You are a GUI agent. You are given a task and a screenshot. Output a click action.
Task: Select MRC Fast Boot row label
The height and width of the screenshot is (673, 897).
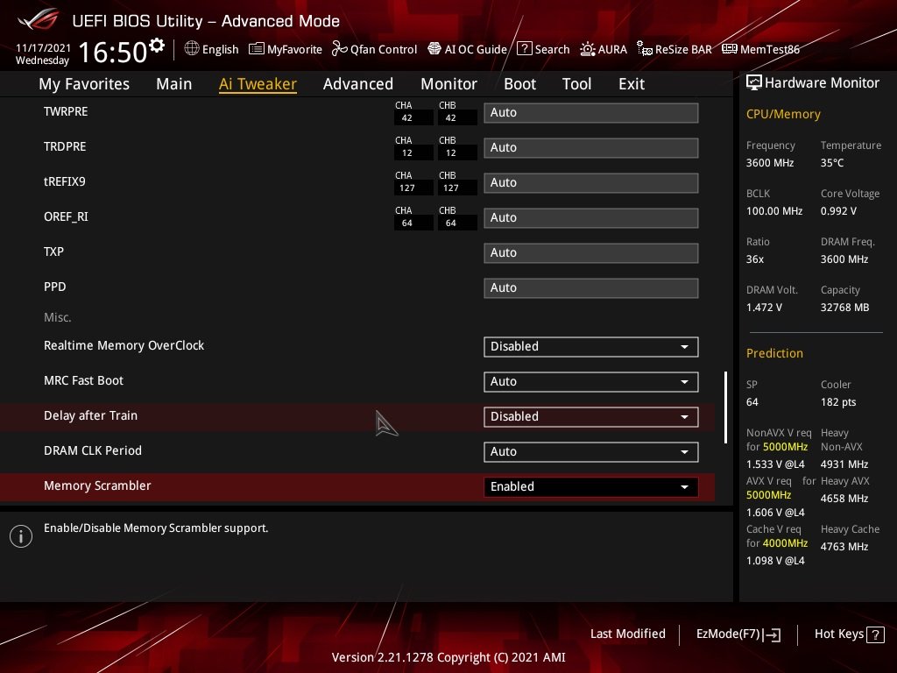[83, 380]
